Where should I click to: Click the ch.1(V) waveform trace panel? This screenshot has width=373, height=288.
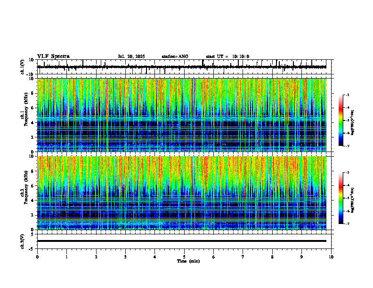185,67
